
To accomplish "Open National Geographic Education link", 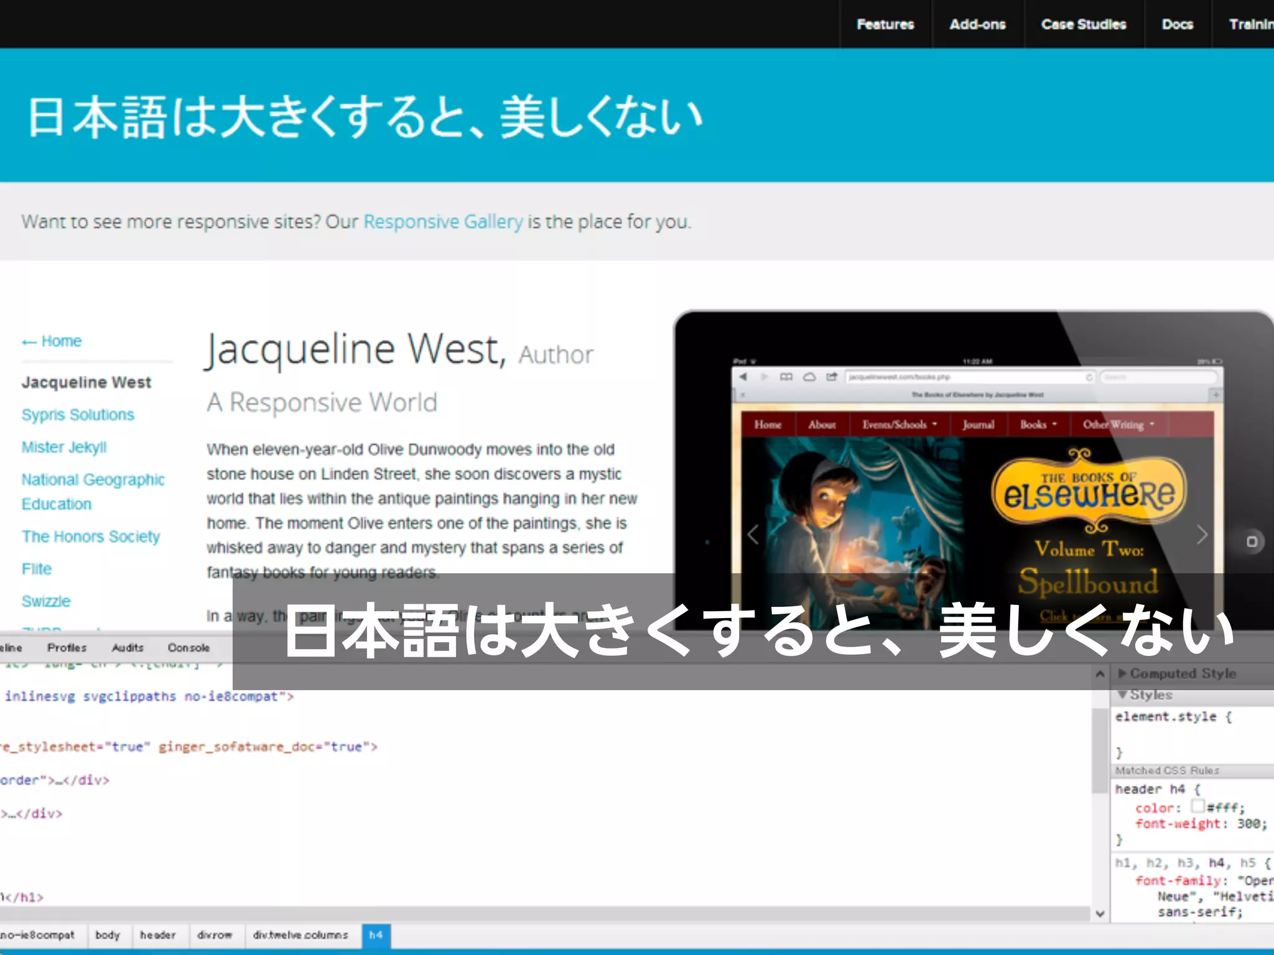I will tap(93, 491).
